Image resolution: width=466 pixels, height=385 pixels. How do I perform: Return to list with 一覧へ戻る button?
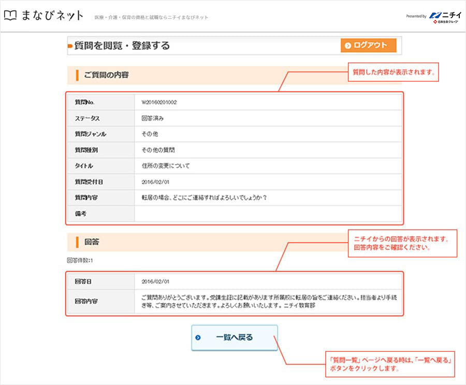(x=234, y=338)
